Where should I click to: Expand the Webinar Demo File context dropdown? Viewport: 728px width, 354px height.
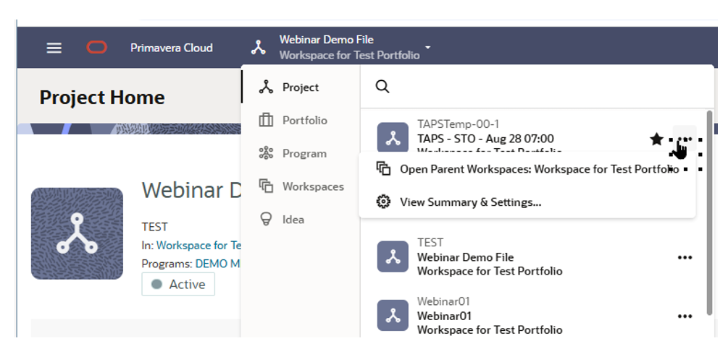pyautogui.click(x=428, y=48)
